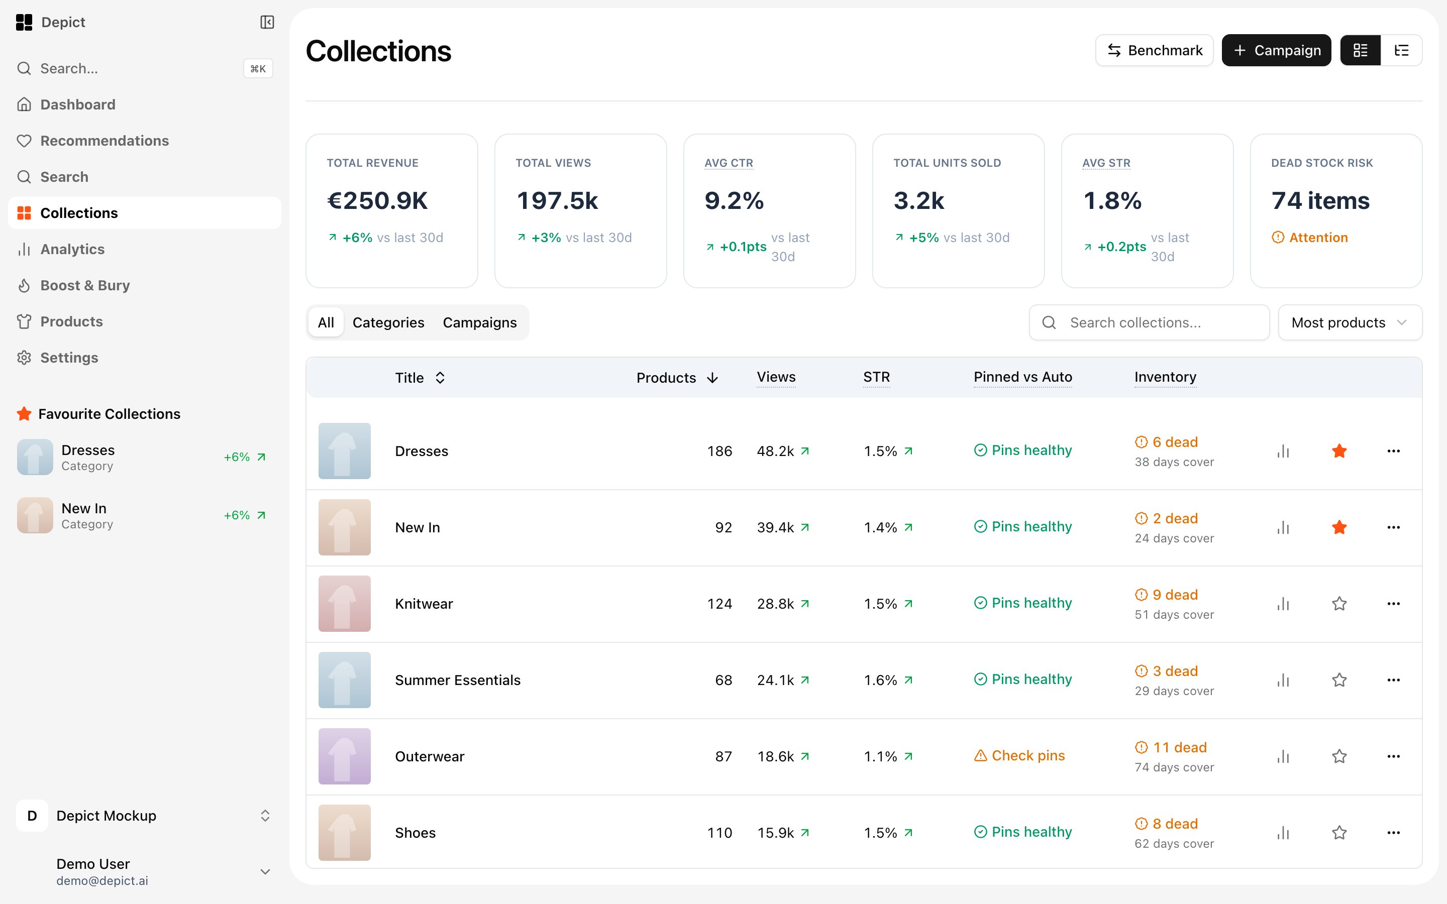This screenshot has width=1447, height=904.
Task: Favourite the Knitwear collection star
Action: [1339, 604]
